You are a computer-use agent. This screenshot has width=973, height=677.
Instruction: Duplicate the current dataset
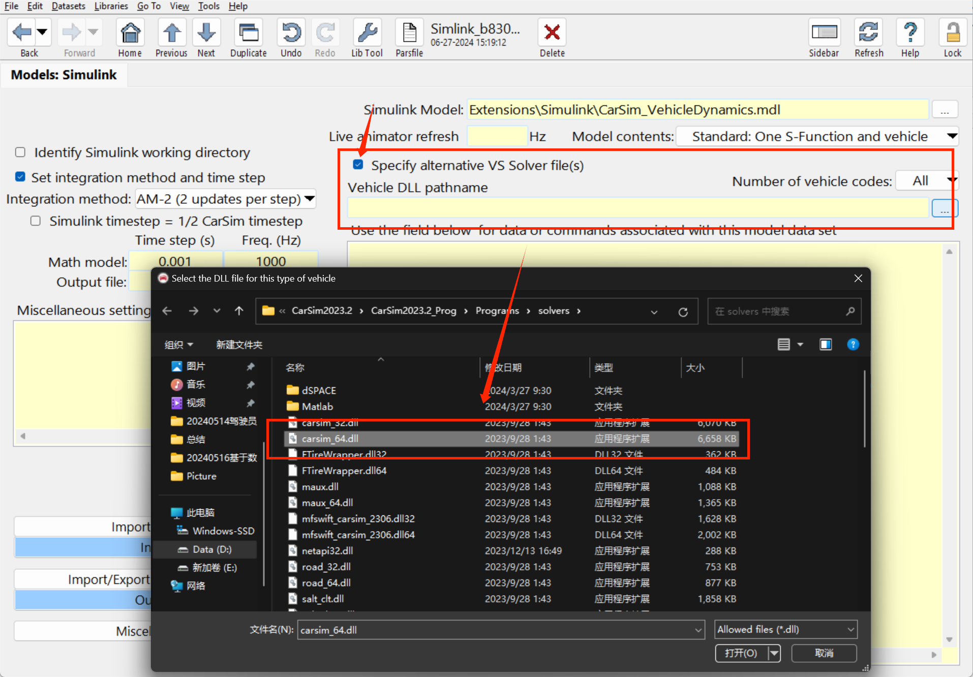(x=248, y=38)
